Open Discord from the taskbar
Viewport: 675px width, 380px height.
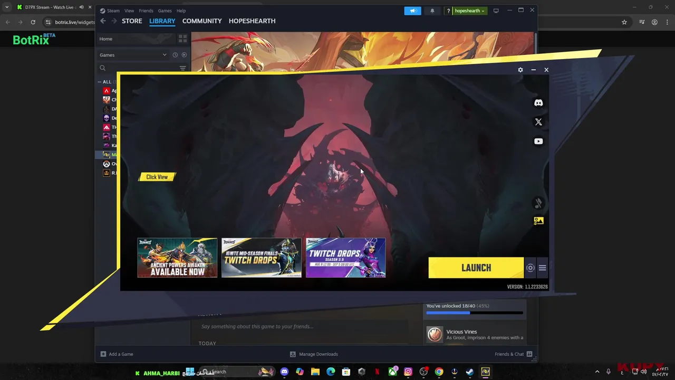(x=285, y=372)
